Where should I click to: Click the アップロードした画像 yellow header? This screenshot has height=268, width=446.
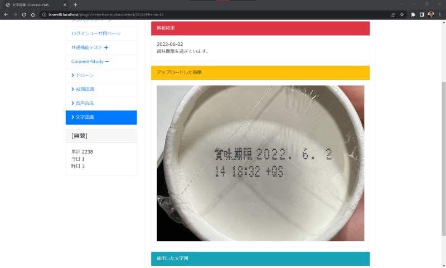pyautogui.click(x=260, y=73)
